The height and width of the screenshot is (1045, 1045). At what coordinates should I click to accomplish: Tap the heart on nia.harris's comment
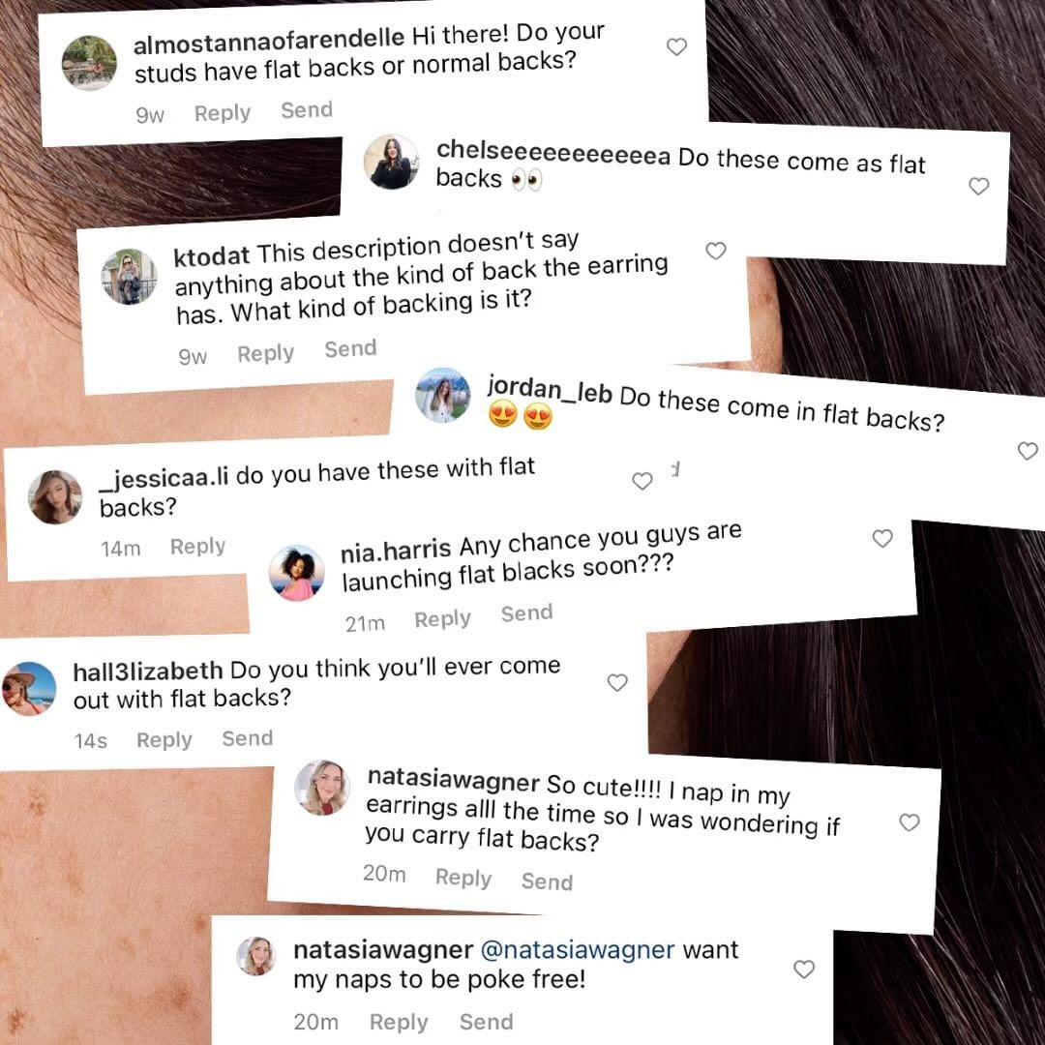[882, 538]
